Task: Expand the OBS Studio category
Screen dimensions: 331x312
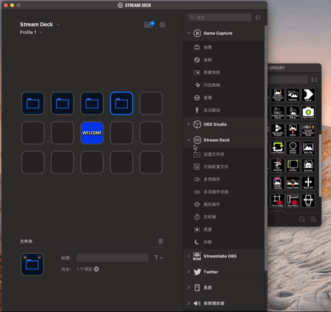Action: pyautogui.click(x=188, y=124)
